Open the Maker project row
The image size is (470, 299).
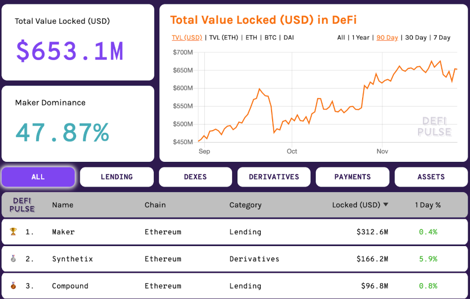tap(235, 232)
